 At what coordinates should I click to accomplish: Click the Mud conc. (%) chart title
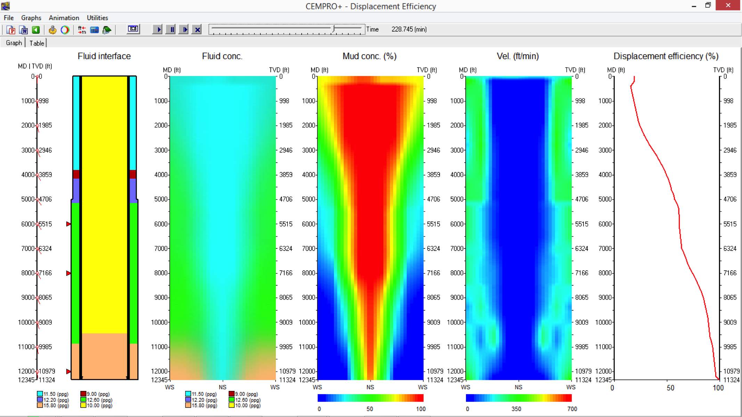coord(369,56)
